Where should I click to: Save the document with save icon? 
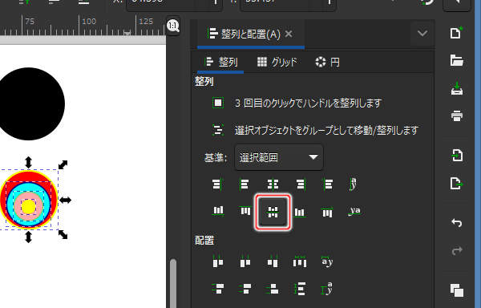[x=456, y=89]
